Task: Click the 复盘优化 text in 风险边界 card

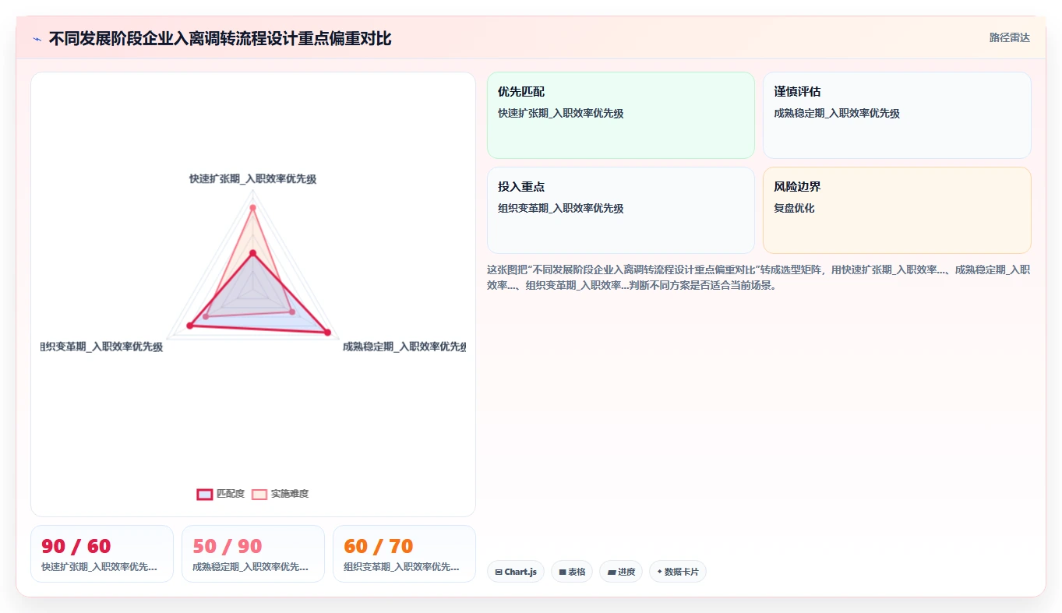Action: tap(794, 209)
